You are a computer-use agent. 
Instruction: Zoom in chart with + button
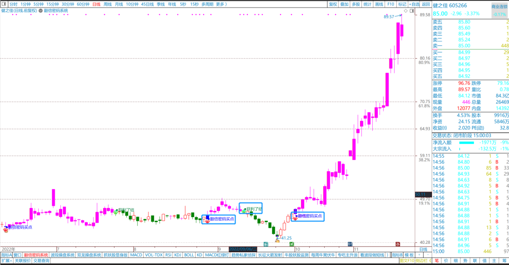coord(419,255)
